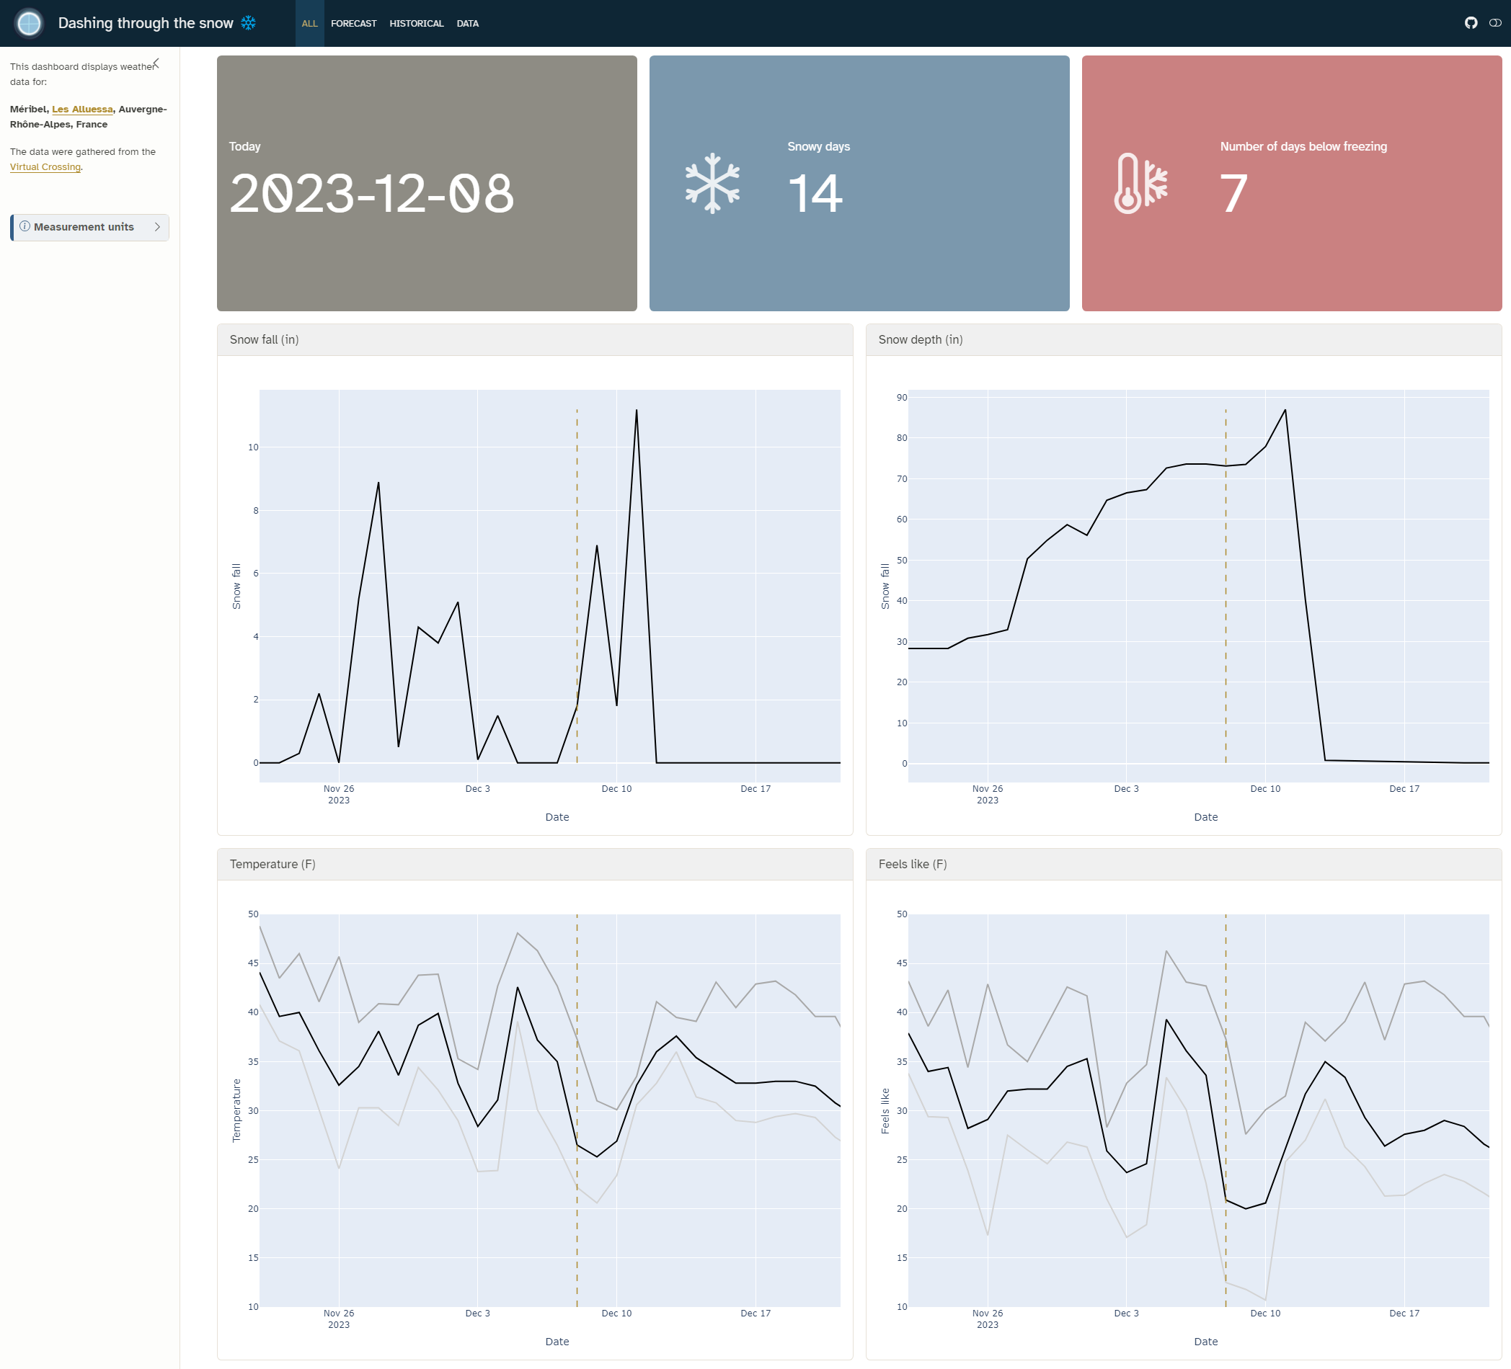
Task: Open the Les Alluessa link
Action: pos(81,110)
